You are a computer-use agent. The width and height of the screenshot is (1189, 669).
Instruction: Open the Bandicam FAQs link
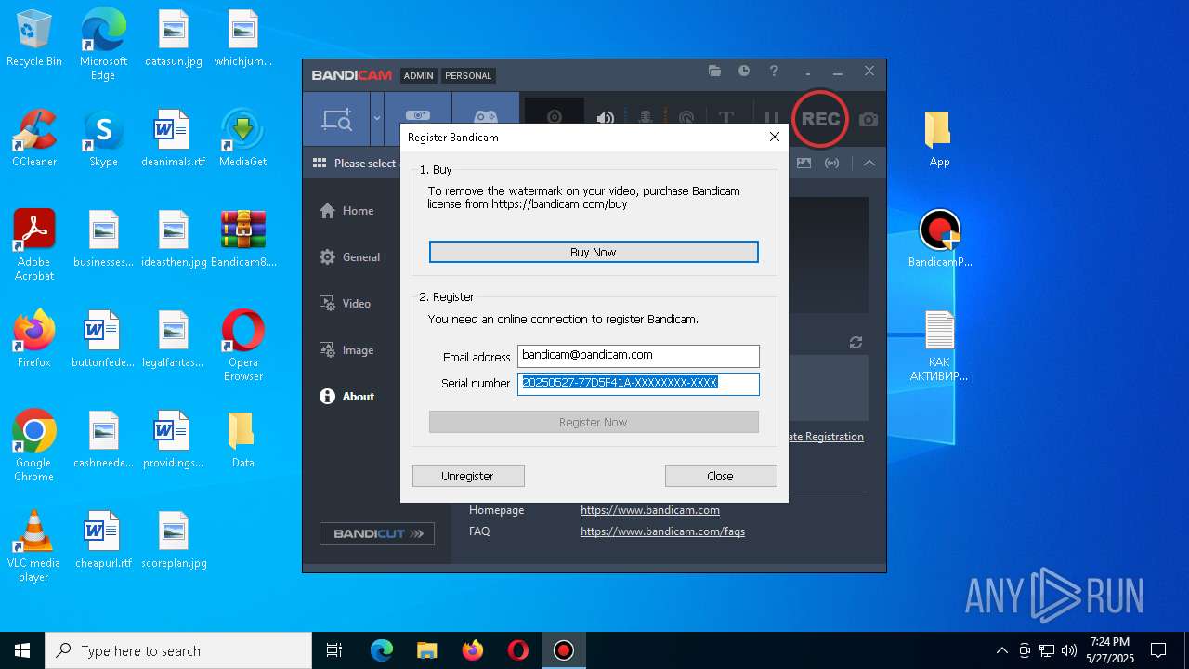[x=662, y=531]
